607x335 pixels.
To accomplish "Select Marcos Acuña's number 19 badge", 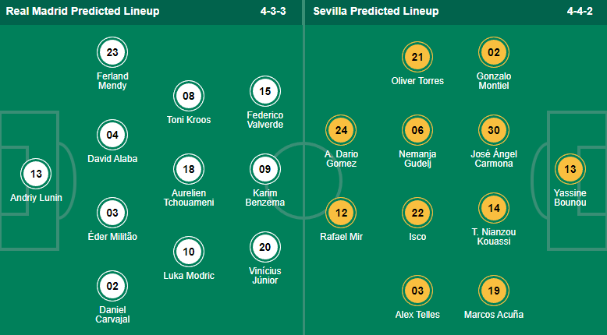I will (494, 291).
